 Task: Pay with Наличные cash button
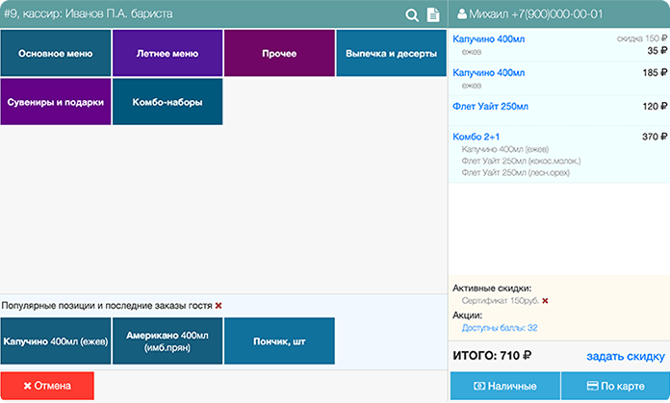(504, 386)
